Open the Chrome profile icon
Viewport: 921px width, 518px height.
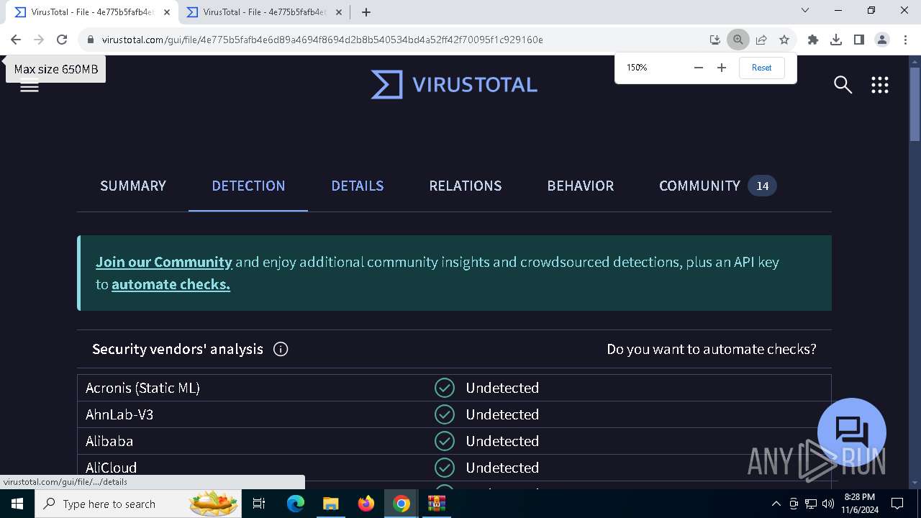click(x=882, y=40)
